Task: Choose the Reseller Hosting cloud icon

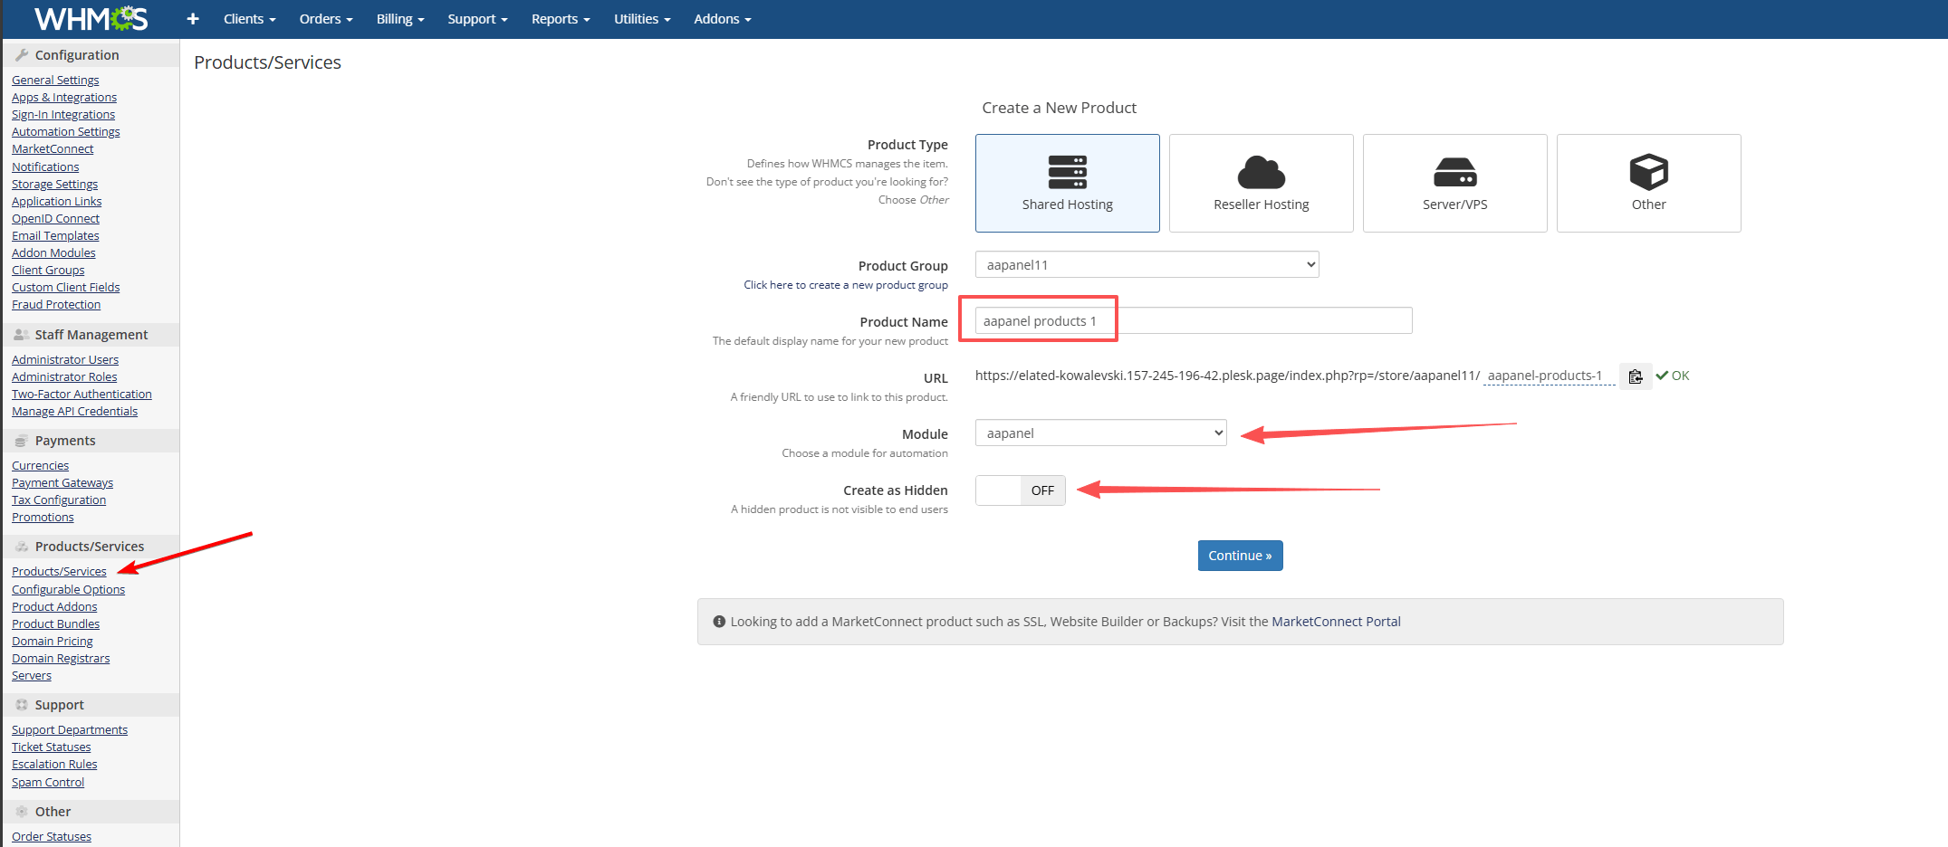Action: [x=1261, y=172]
